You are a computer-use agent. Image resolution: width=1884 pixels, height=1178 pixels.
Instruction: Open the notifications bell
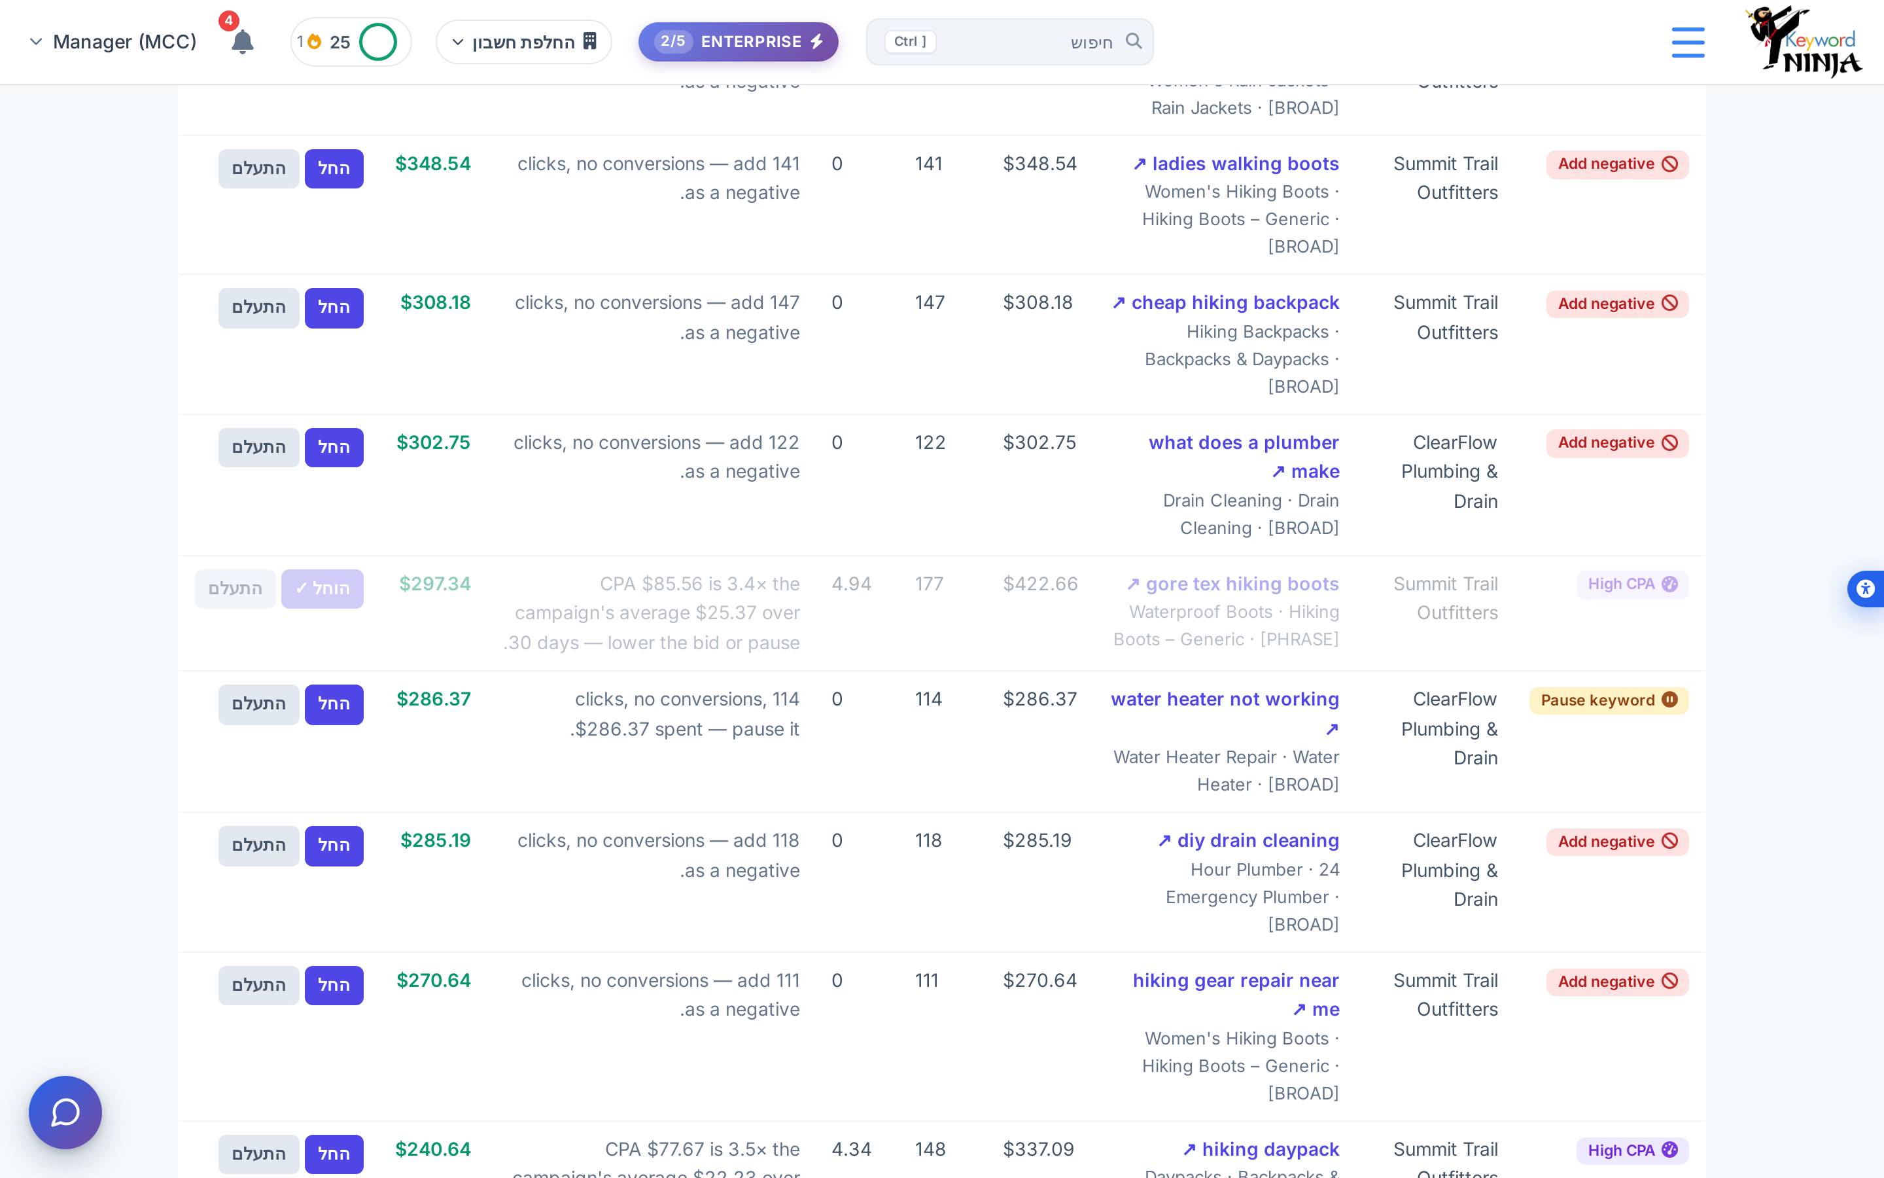point(242,41)
